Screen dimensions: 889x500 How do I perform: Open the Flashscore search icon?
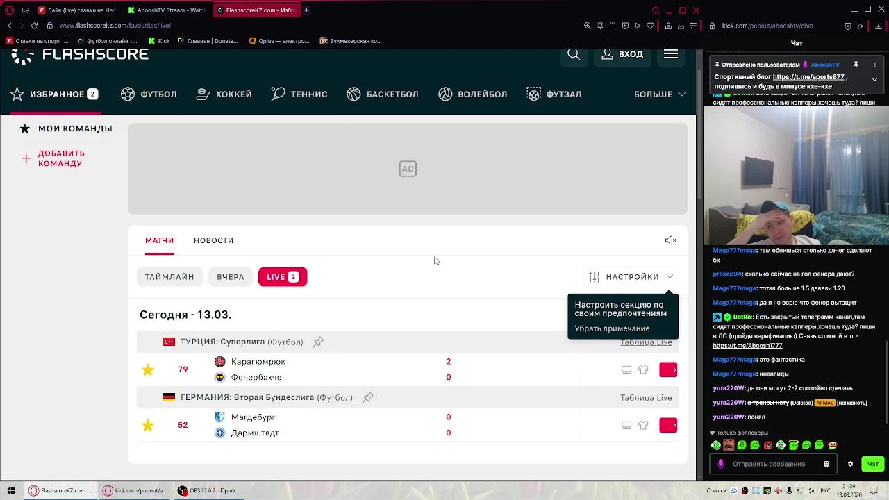coord(574,54)
